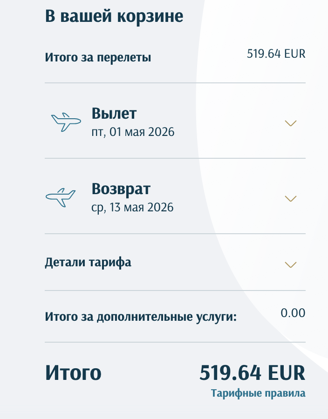Expand the Детали тарифа chevron

coord(291,264)
